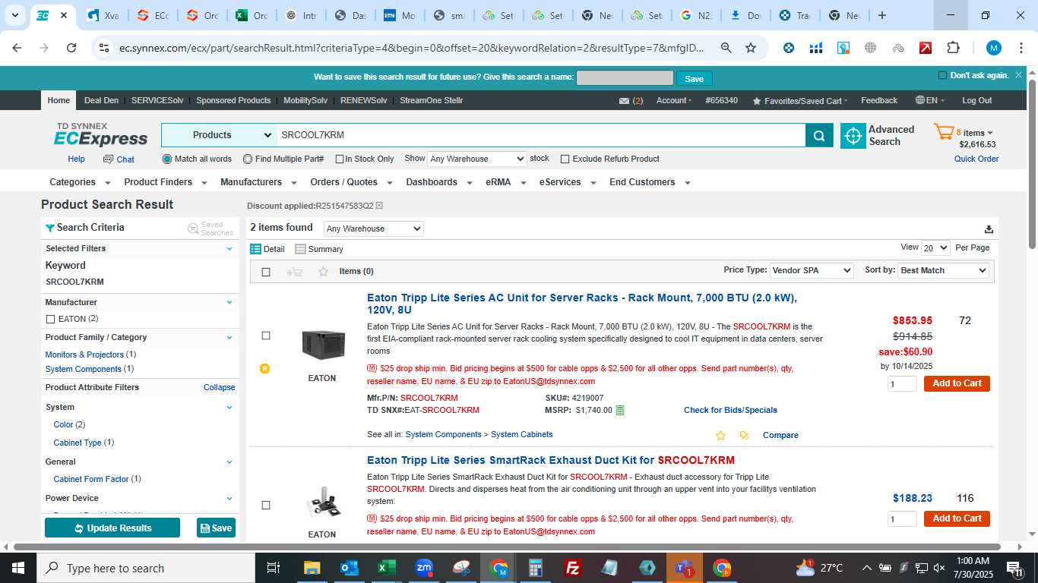This screenshot has height=583, width=1038.
Task: Open FileZilla from the taskbar
Action: pos(573,568)
